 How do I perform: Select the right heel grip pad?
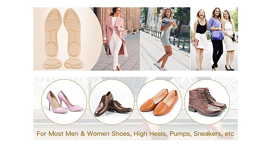pos(74,64)
